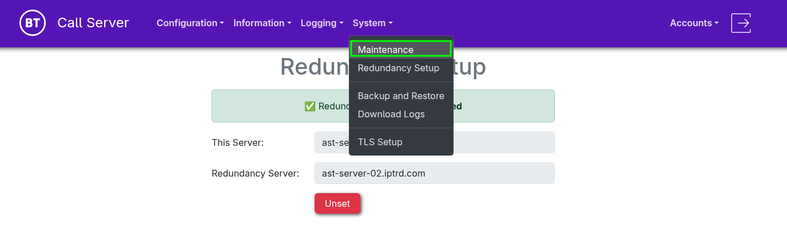Open TLS Setup menu item
Screen dimensions: 787x233
[x=401, y=142]
